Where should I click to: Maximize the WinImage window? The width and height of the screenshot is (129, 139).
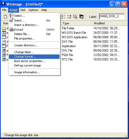point(118,4)
